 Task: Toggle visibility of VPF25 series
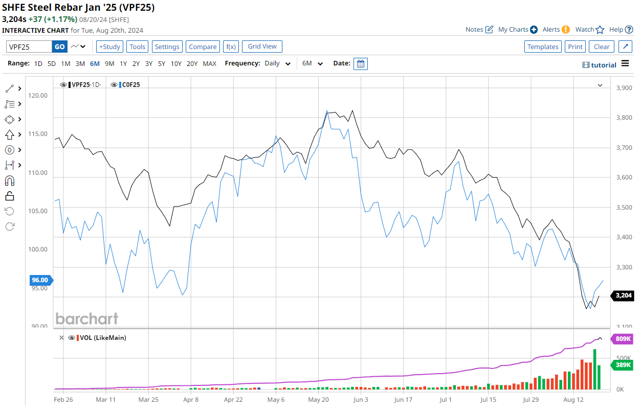click(x=63, y=85)
